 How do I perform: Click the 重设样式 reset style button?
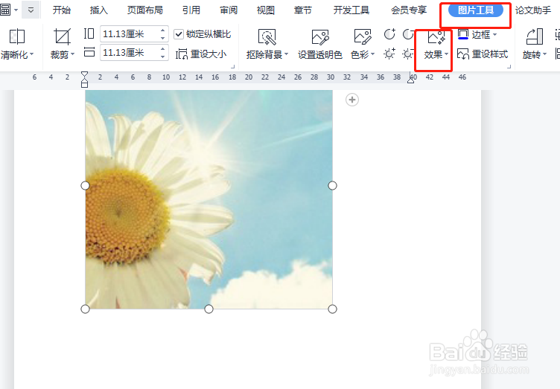(483, 54)
